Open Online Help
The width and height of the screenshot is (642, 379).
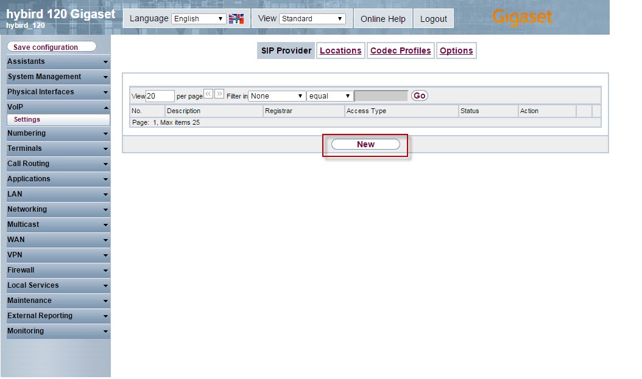coord(383,19)
